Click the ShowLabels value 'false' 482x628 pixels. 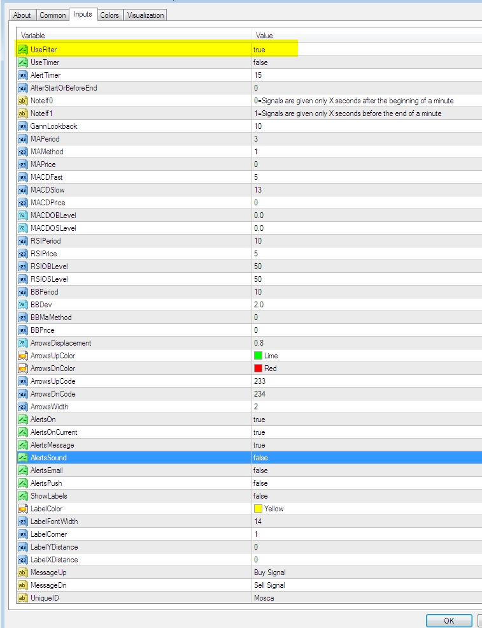click(x=260, y=496)
